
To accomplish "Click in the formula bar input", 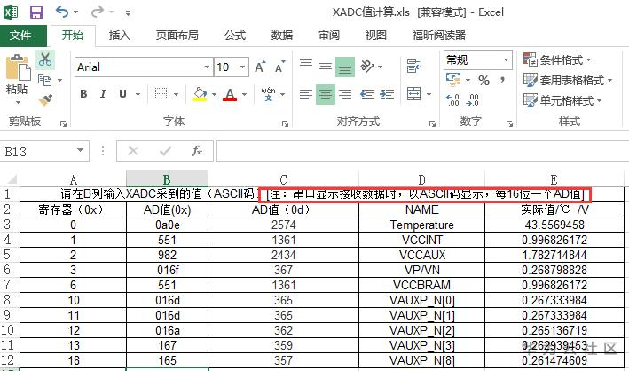I will [422, 151].
